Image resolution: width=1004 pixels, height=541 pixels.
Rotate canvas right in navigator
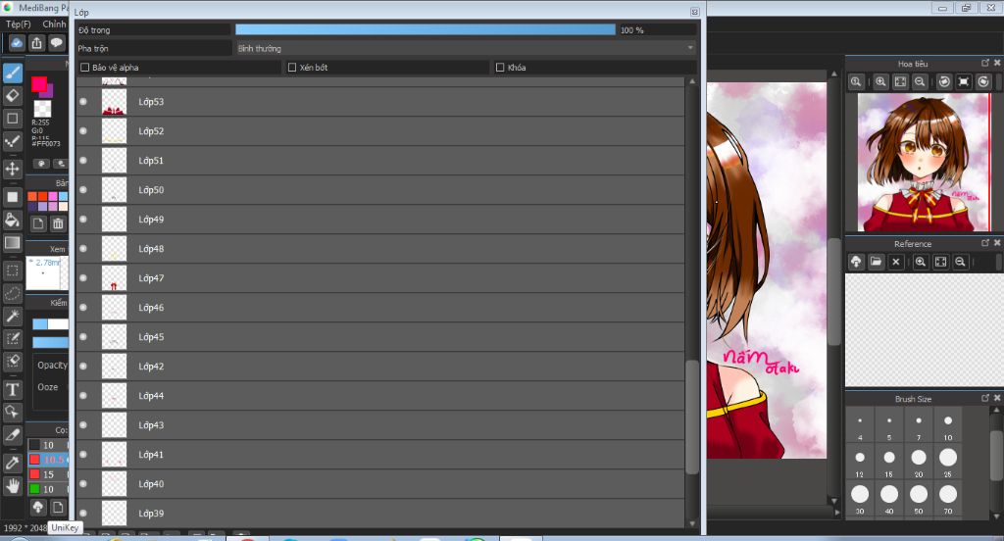coord(983,82)
